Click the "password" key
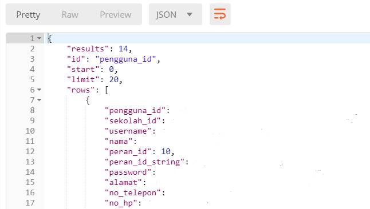The width and height of the screenshot is (370, 209). coord(128,172)
